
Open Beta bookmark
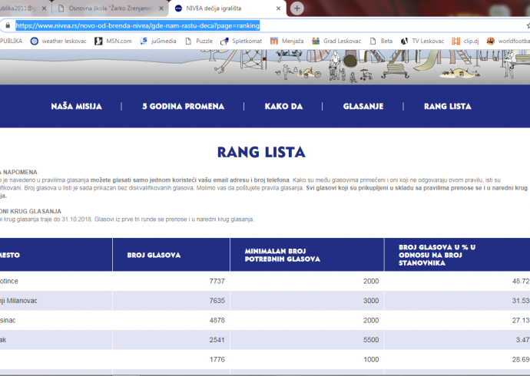(381, 41)
